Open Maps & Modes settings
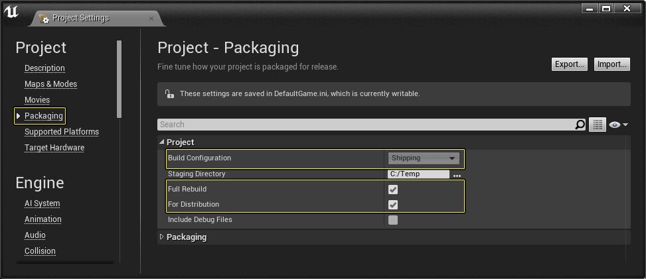Screen dimensions: 646x279 pos(50,84)
